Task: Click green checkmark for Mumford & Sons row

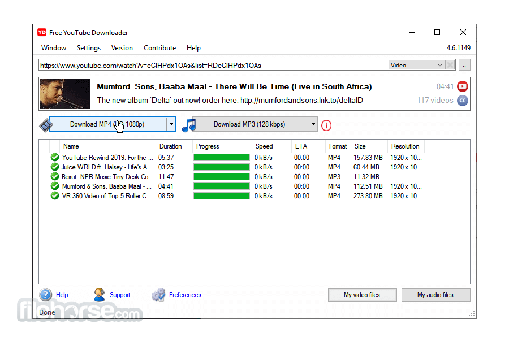Action: pos(54,186)
